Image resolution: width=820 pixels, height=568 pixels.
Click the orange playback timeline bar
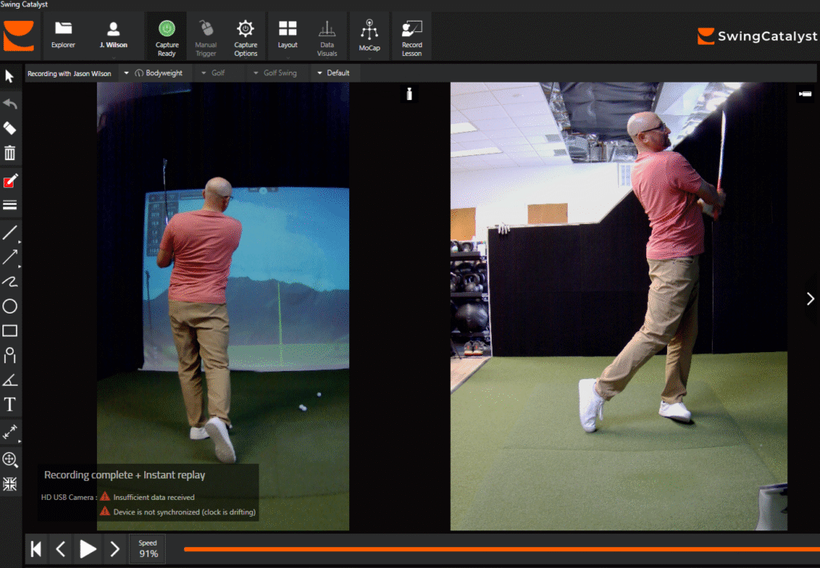496,549
